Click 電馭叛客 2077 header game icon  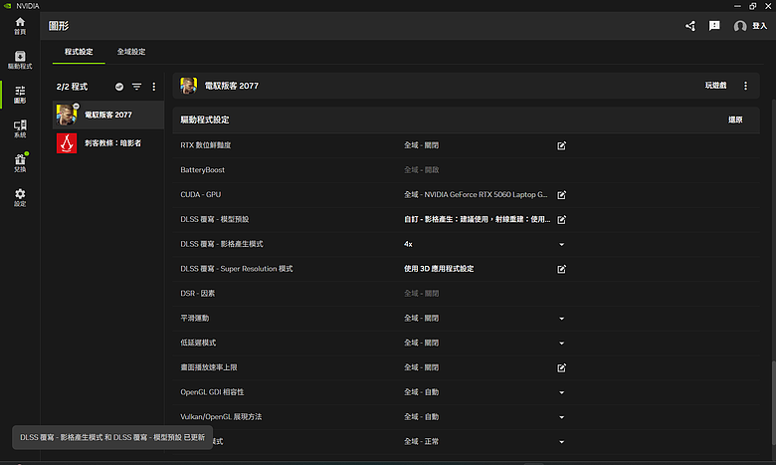[x=189, y=86]
